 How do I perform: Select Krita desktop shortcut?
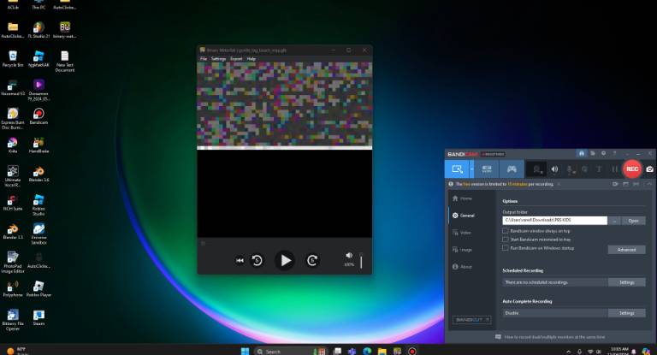(13, 145)
